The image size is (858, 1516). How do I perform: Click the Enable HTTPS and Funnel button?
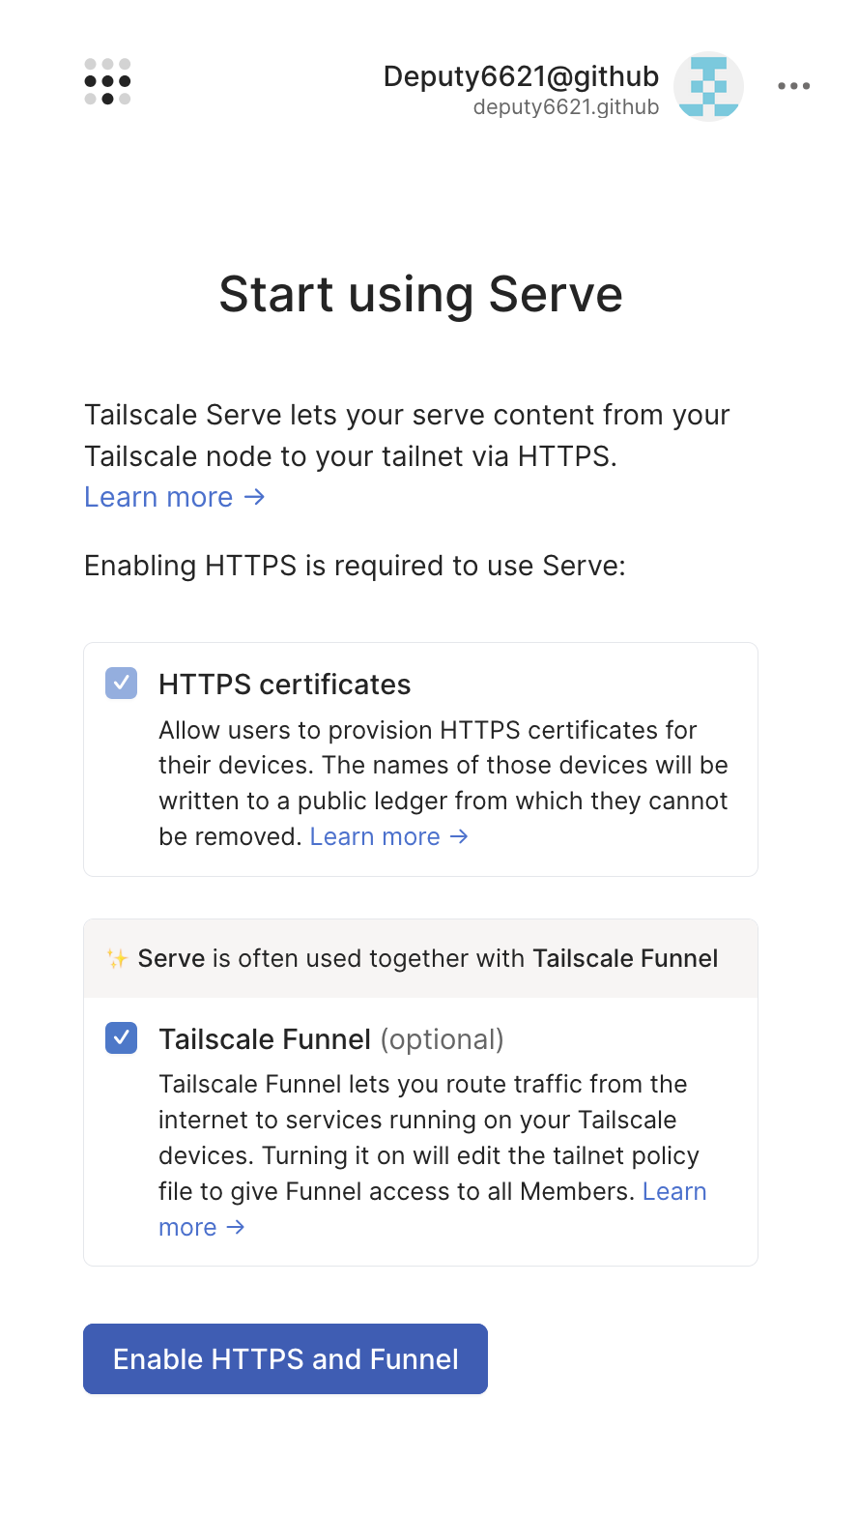(x=285, y=1358)
